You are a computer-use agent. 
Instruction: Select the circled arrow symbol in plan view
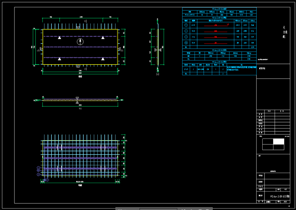[x=80, y=42]
